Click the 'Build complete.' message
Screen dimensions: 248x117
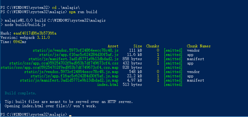pos(21,93)
